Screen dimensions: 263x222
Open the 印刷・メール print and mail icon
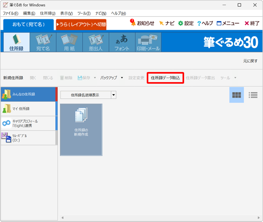(x=148, y=42)
